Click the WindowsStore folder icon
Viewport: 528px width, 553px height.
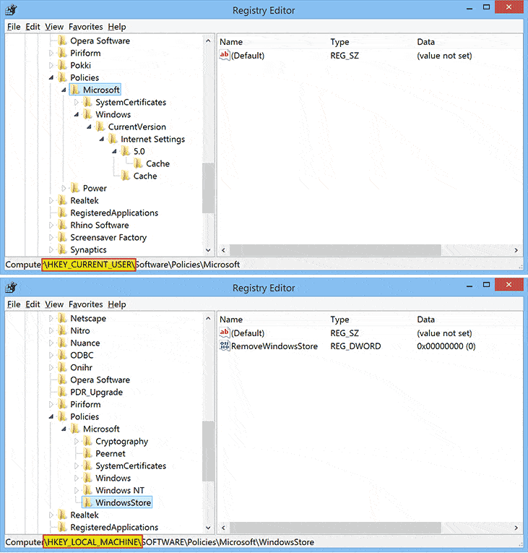pos(87,502)
